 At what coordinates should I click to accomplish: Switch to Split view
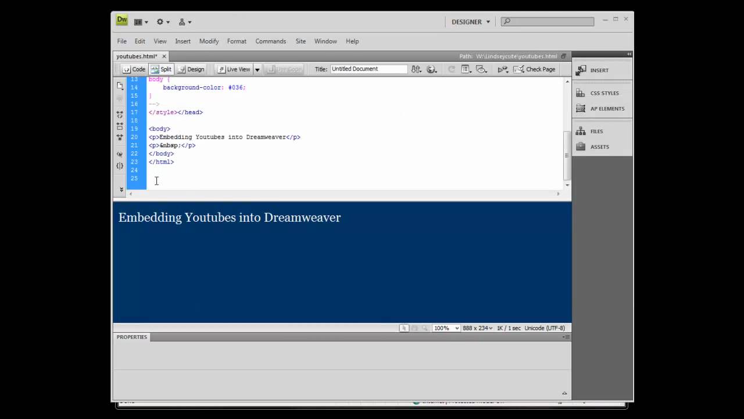click(x=161, y=69)
